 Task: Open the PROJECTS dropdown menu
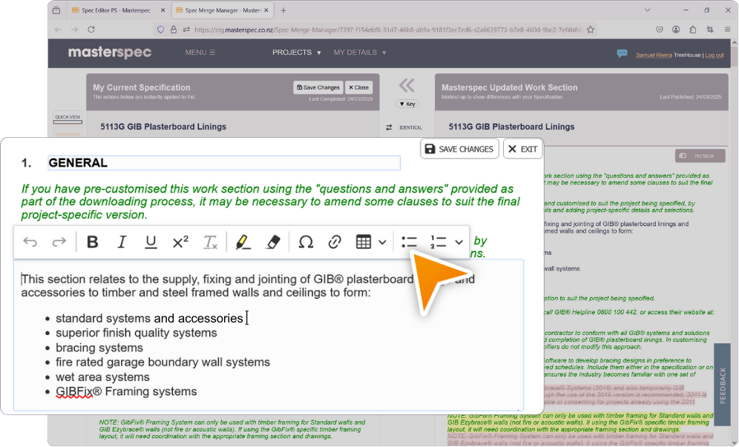(x=297, y=53)
